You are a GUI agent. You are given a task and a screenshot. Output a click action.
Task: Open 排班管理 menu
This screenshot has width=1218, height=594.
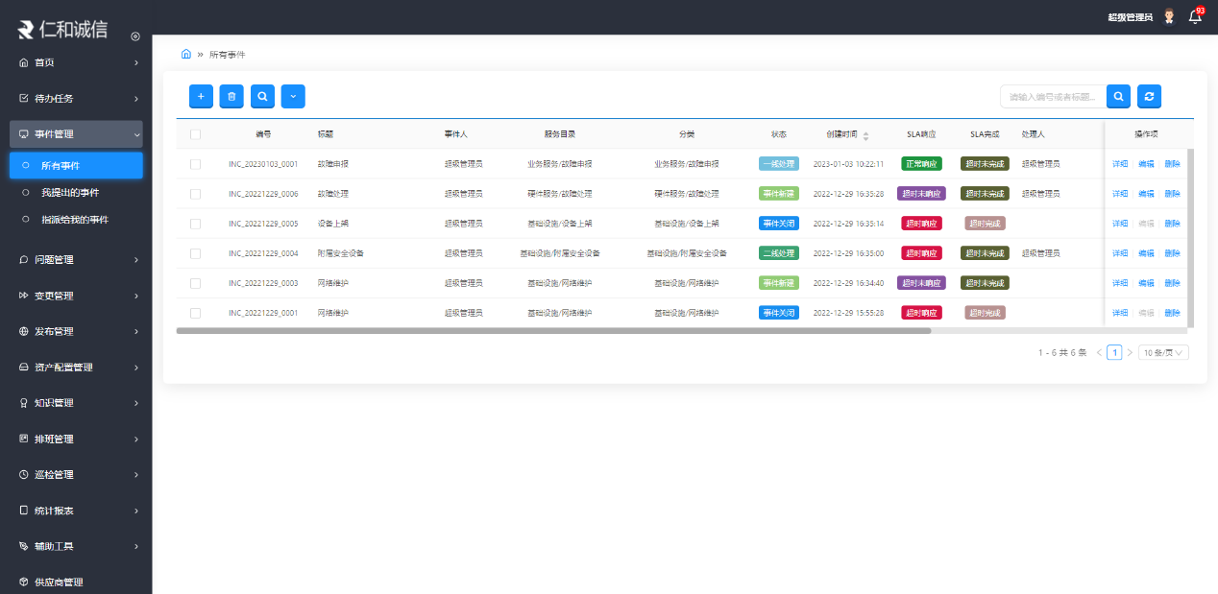pyautogui.click(x=76, y=439)
